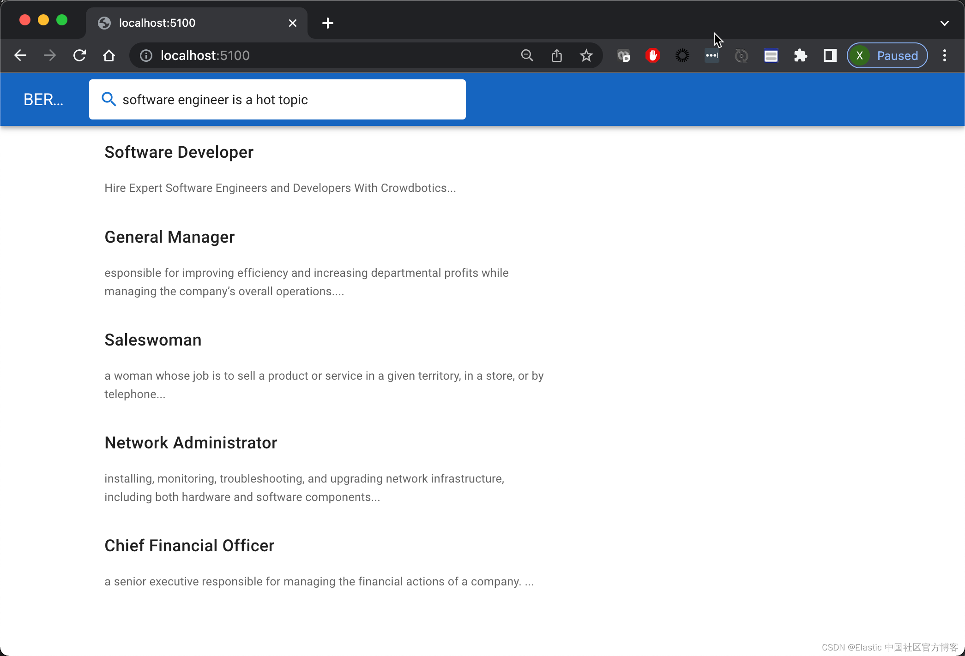Open the Extensions puzzle piece menu

(x=800, y=56)
